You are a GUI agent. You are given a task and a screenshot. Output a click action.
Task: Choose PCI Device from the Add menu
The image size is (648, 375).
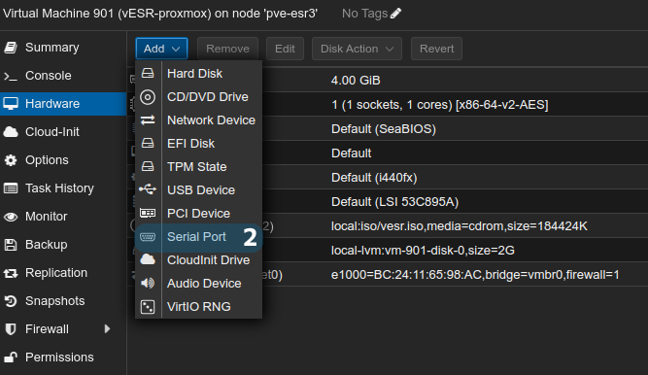click(199, 214)
